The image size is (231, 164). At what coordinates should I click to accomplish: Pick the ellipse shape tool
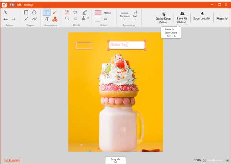[x=34, y=12]
